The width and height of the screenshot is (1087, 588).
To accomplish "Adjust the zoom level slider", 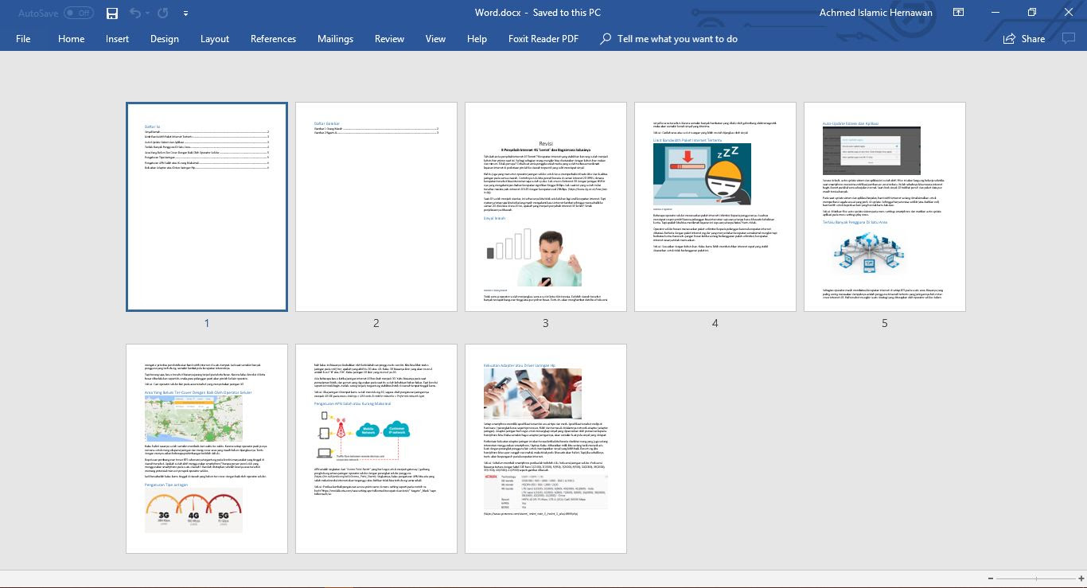I will click(1034, 578).
